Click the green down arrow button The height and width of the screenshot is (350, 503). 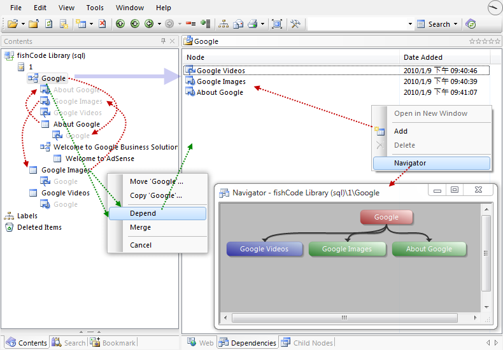[x=135, y=24]
